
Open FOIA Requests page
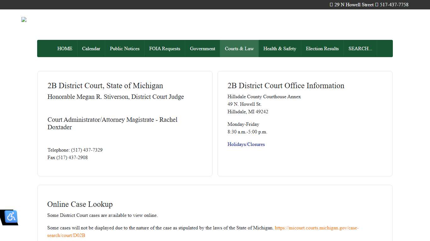point(165,48)
